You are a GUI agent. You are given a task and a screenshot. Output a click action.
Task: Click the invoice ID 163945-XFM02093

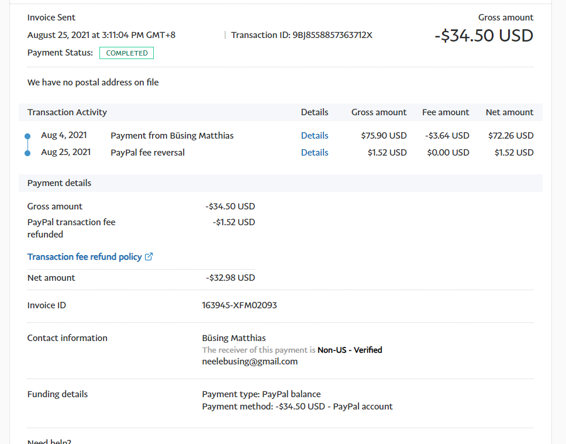pyautogui.click(x=239, y=305)
